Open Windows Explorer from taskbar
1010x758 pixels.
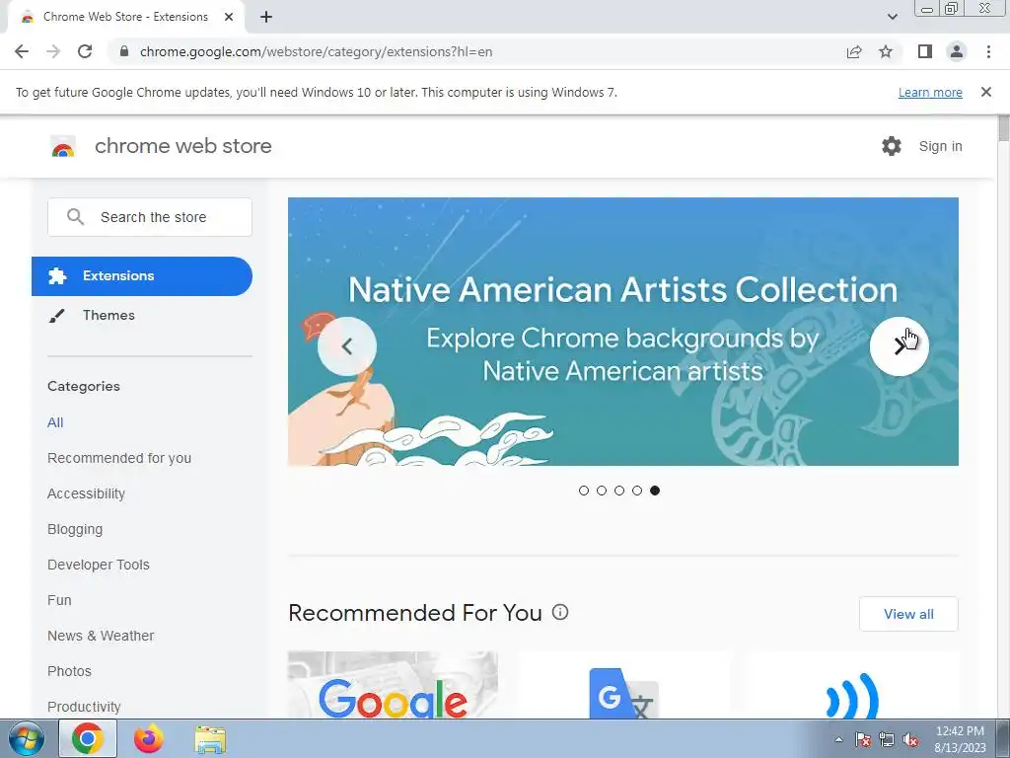point(210,739)
